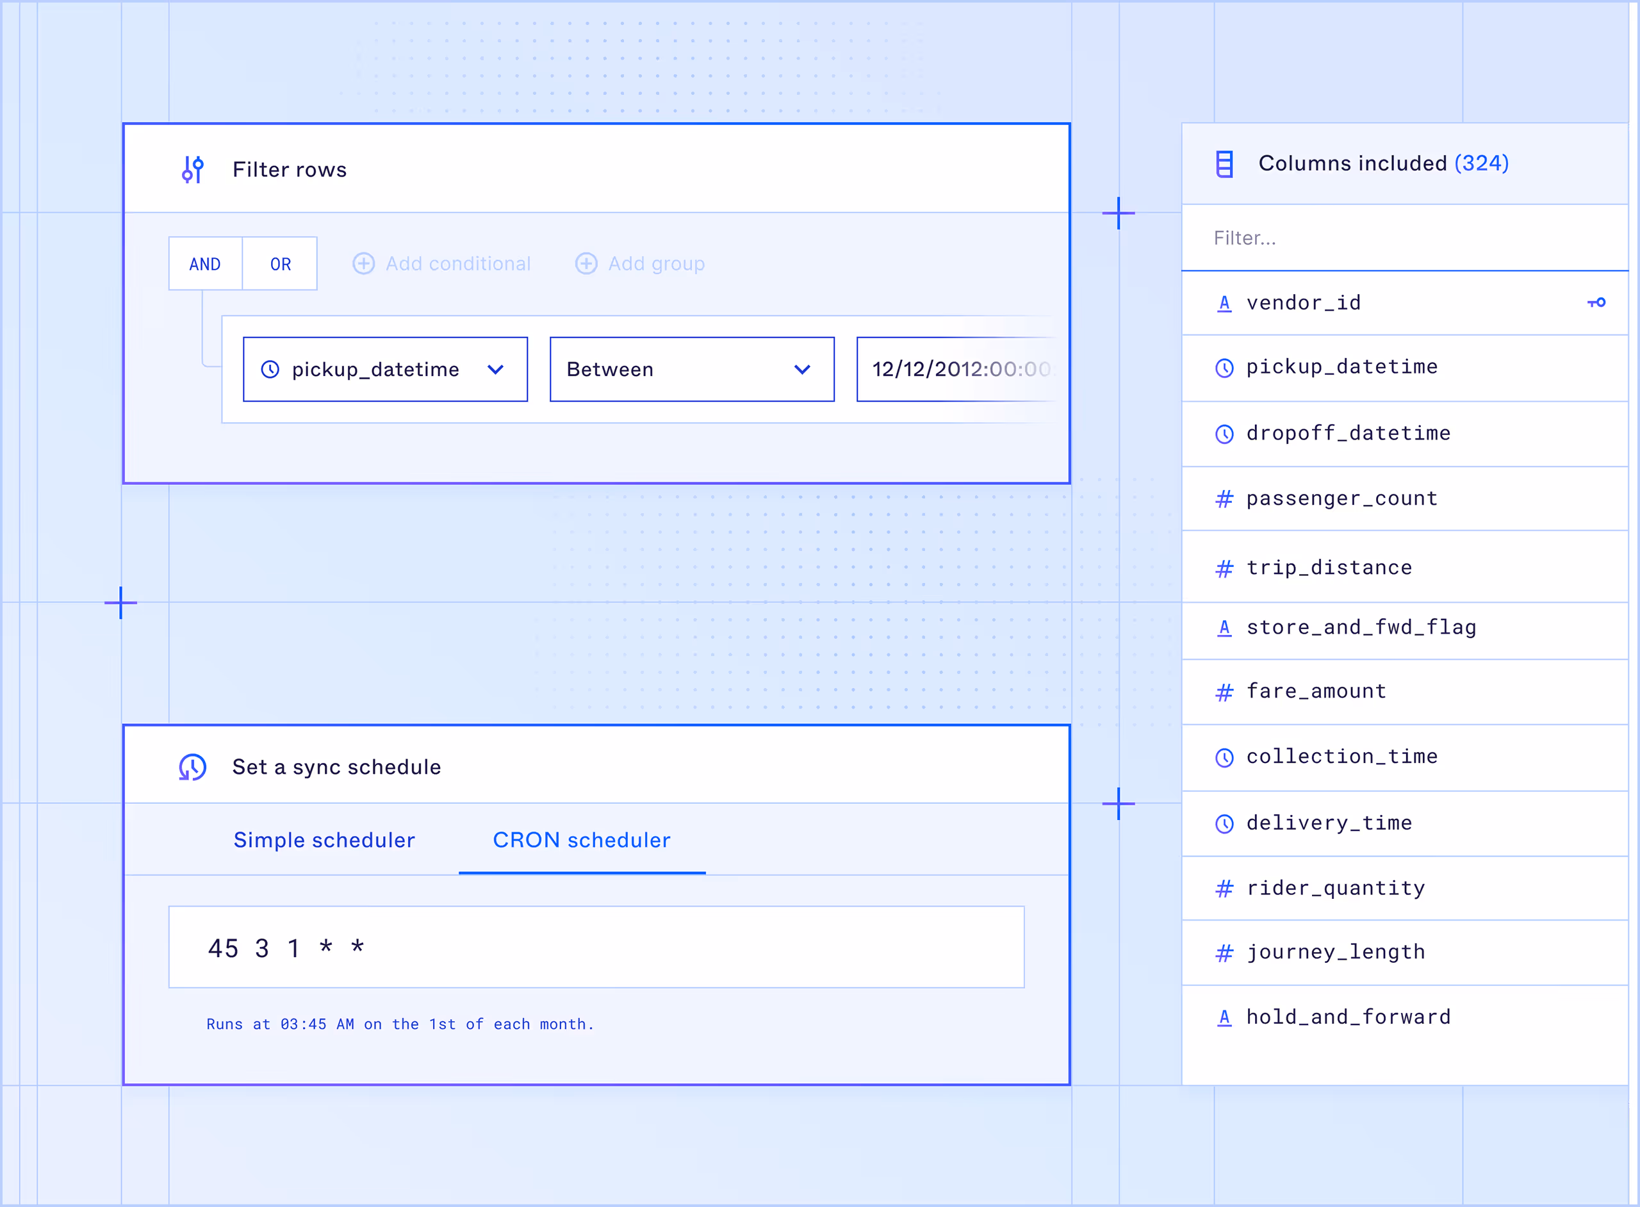The height and width of the screenshot is (1207, 1640).
Task: Select the AND logic toggle
Action: 205,264
